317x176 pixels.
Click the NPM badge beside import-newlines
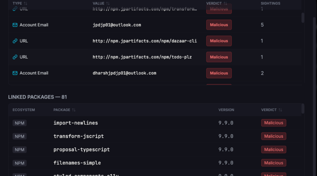coord(19,123)
